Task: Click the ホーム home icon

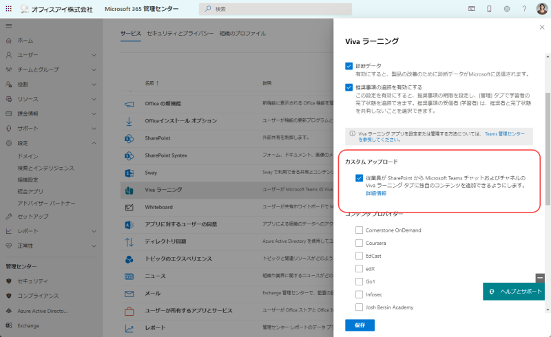Action: tap(9, 41)
